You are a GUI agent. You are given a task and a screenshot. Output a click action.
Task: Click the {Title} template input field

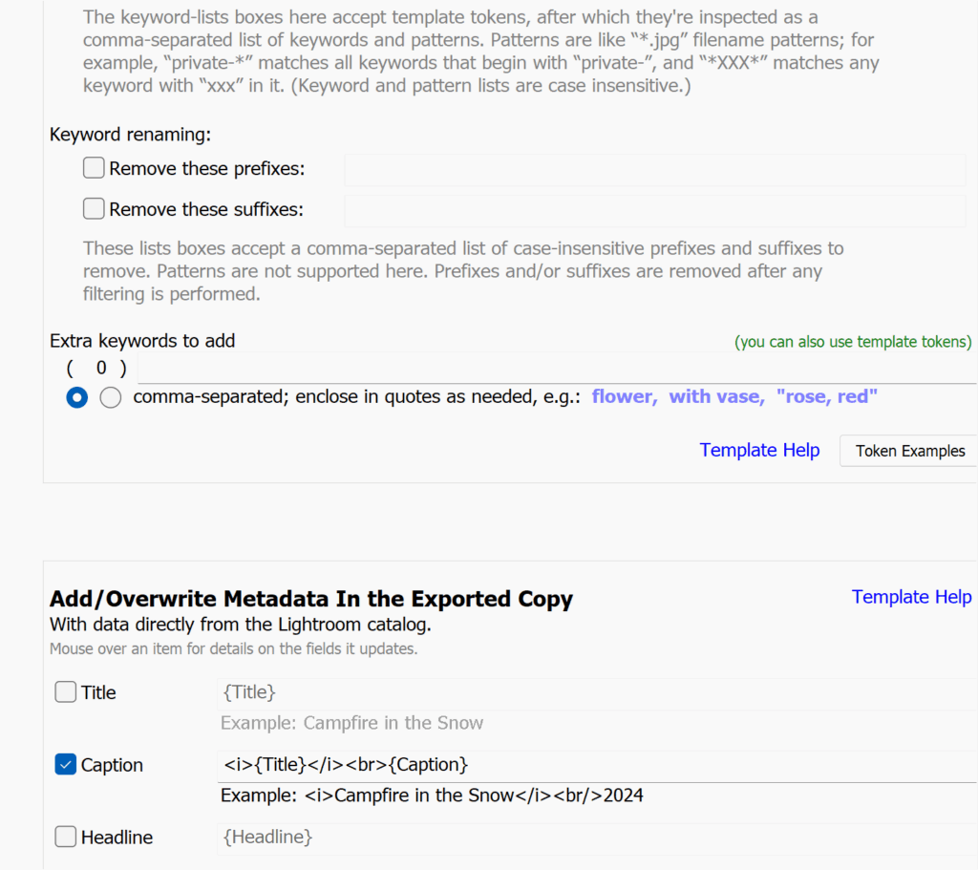coord(592,693)
